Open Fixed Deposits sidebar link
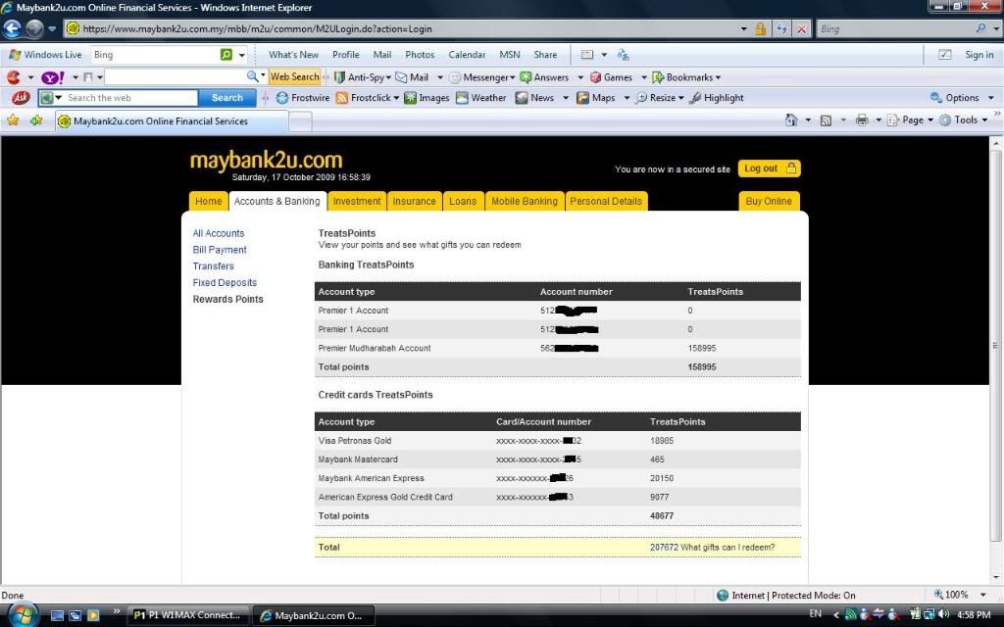1004x627 pixels. point(225,283)
